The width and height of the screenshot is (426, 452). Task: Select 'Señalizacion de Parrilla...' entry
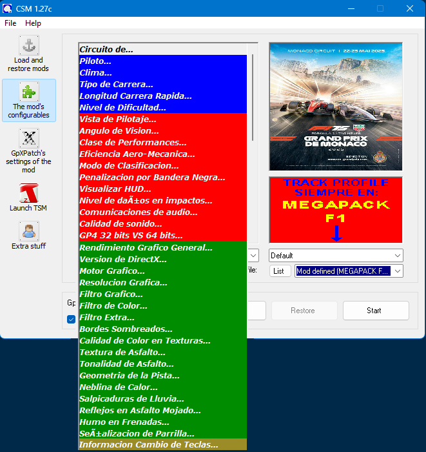point(163,433)
